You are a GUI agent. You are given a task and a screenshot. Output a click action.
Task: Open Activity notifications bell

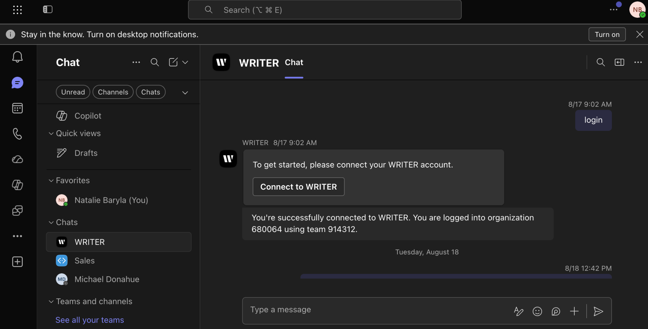tap(17, 57)
